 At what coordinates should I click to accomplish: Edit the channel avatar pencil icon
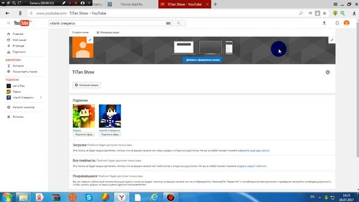(x=90, y=40)
